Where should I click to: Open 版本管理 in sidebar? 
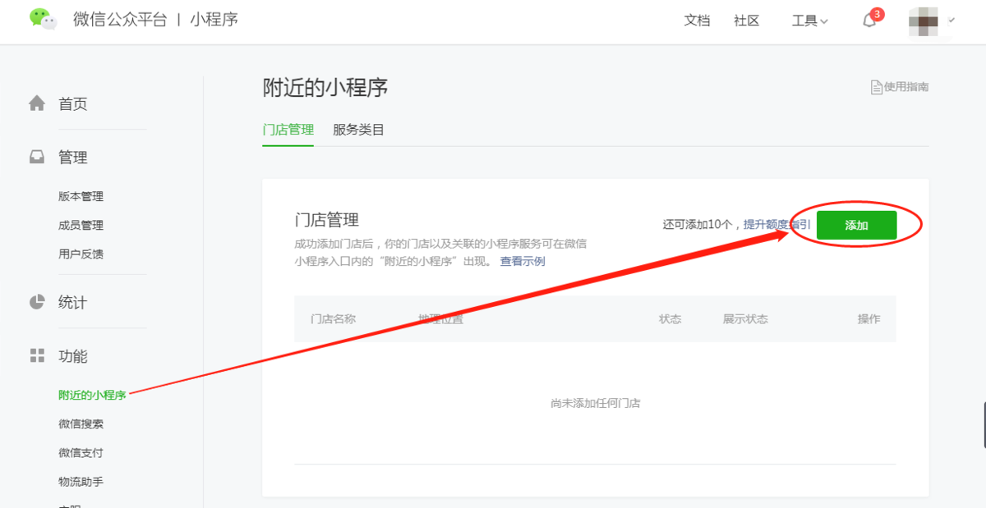(81, 196)
